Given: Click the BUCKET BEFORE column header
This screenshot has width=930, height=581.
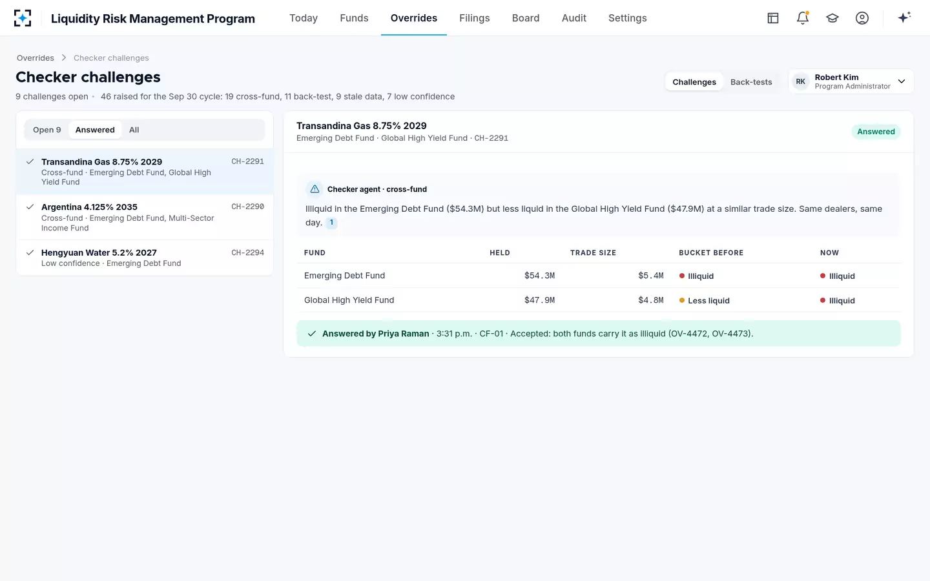Looking at the screenshot, I should tap(711, 253).
